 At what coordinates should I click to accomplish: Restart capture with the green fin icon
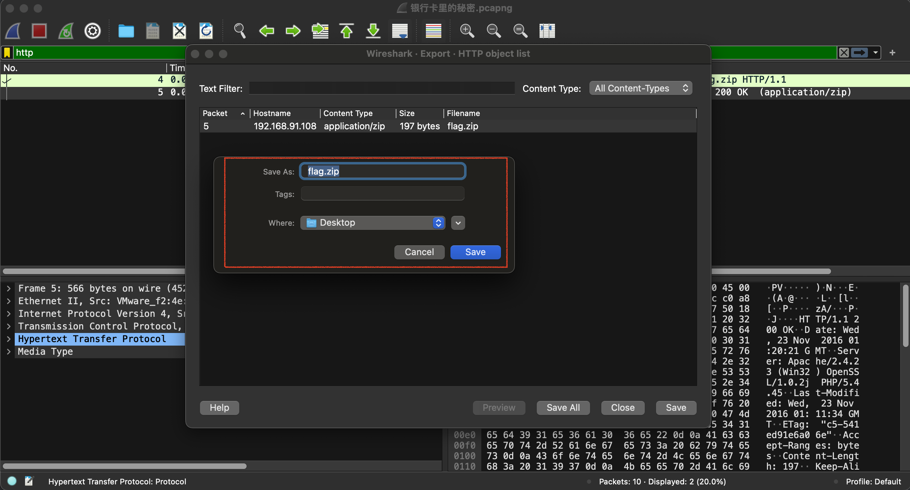pos(66,31)
